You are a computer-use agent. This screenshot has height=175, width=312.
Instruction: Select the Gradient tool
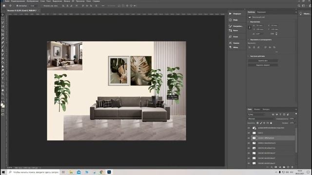click(x=2, y=63)
